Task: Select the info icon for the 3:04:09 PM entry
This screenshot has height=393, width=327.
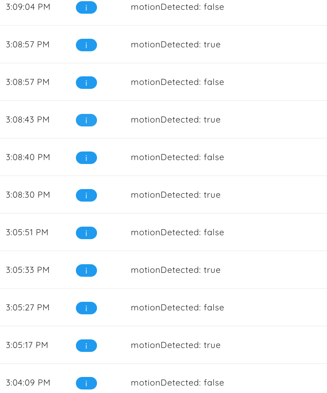Action: (x=86, y=383)
